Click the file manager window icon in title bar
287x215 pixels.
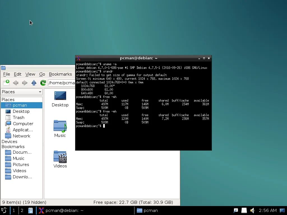(3, 68)
